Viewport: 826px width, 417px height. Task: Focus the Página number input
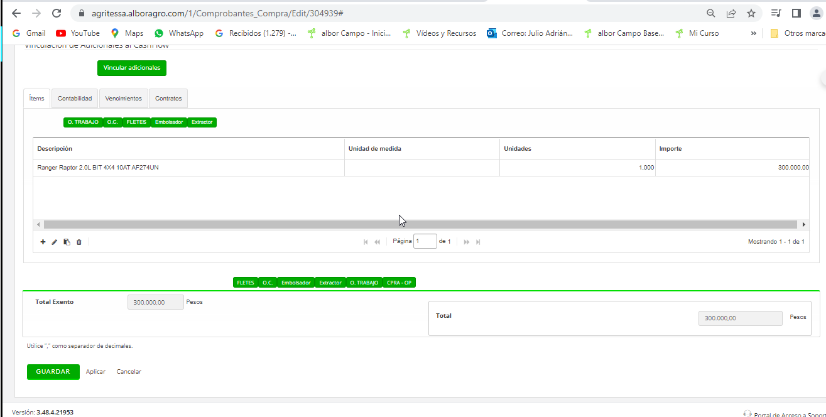pos(425,241)
